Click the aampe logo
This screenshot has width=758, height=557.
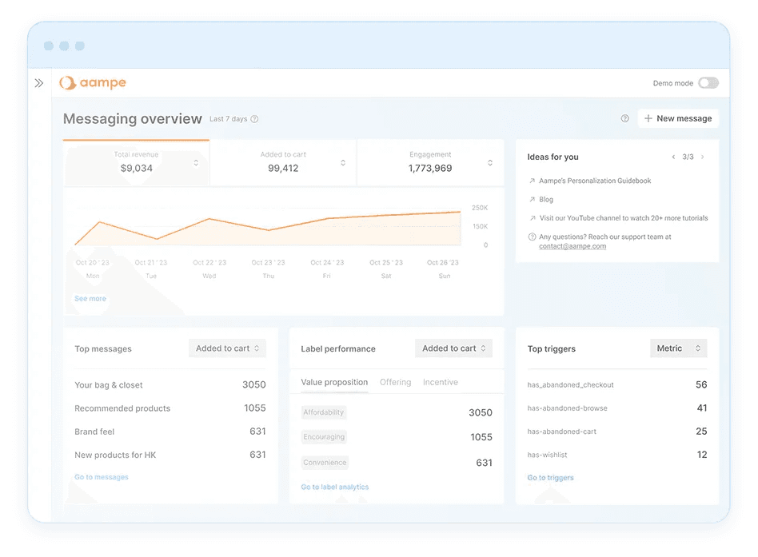tap(92, 82)
